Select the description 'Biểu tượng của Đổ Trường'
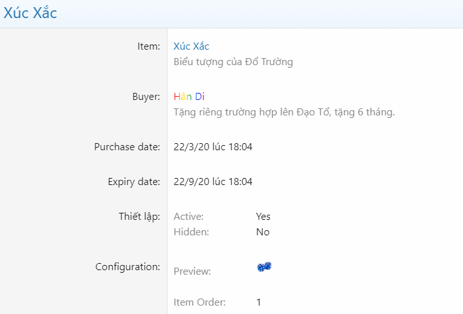The height and width of the screenshot is (314, 463). (x=233, y=62)
